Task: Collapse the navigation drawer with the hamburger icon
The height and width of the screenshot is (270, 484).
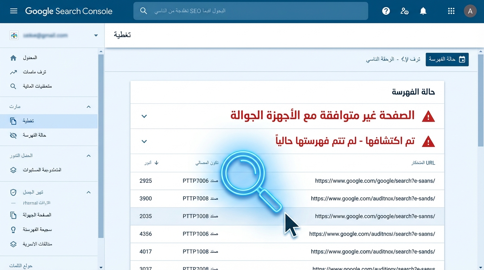Action: (14, 11)
